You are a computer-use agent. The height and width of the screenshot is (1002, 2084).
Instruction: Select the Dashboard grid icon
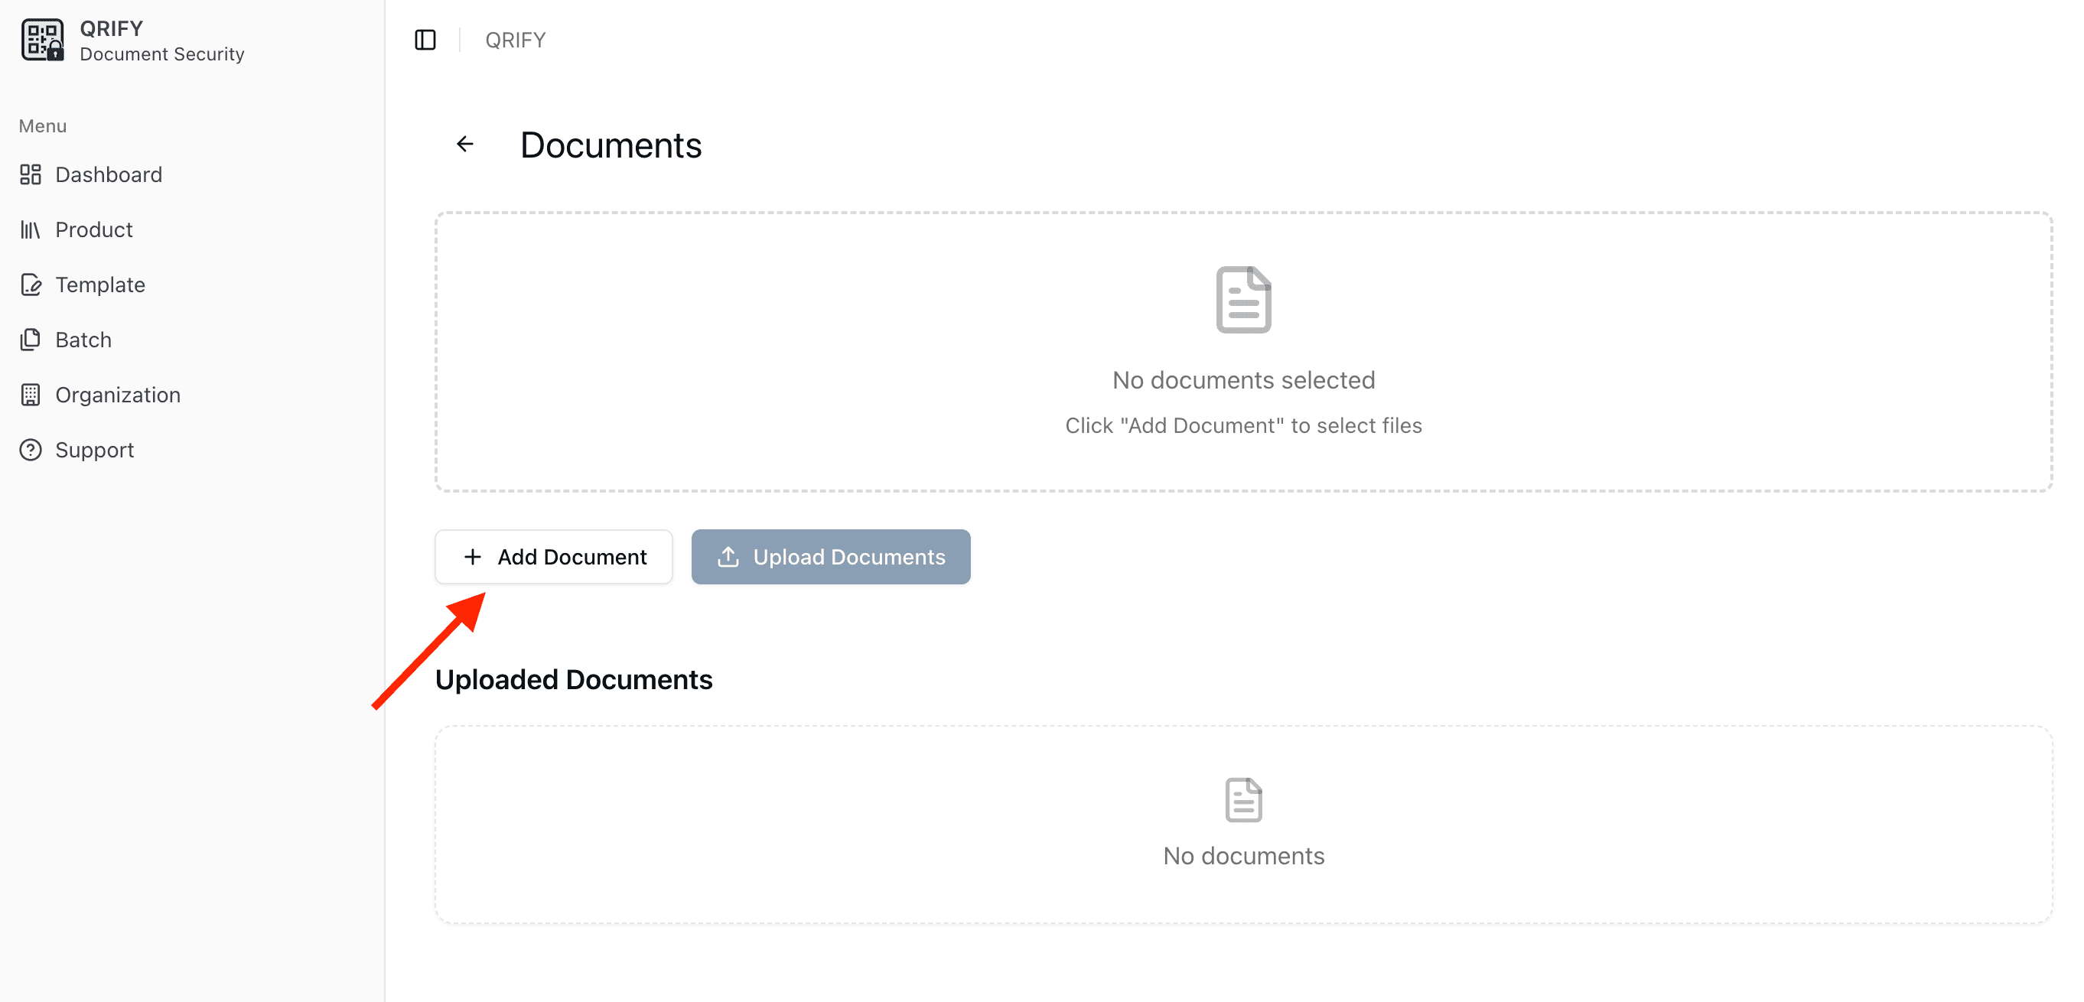31,174
